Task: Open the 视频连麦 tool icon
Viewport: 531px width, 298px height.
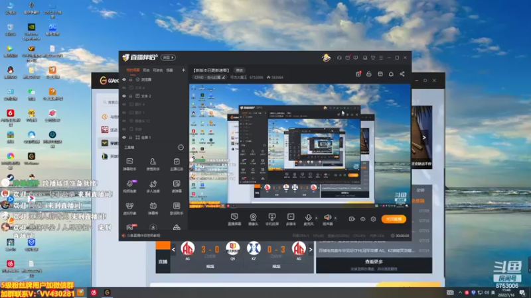Action: pos(129,186)
